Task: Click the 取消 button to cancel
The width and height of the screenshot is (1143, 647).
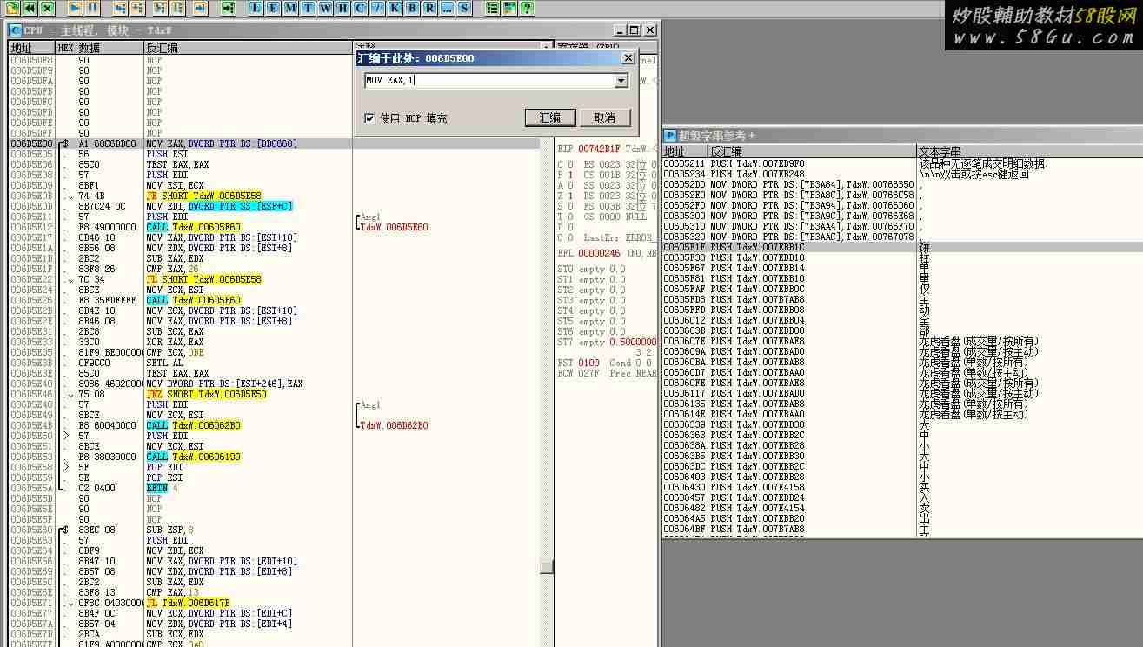Action: (604, 117)
